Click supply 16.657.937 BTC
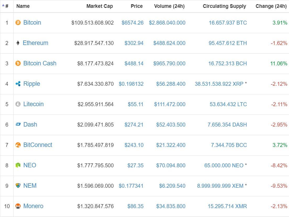The image size is (289, 217). click(x=228, y=23)
